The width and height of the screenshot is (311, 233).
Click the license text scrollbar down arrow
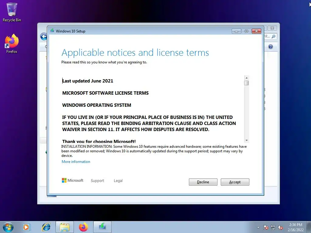247,140
